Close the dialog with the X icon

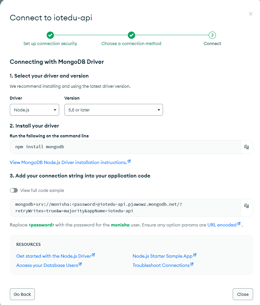251,14
